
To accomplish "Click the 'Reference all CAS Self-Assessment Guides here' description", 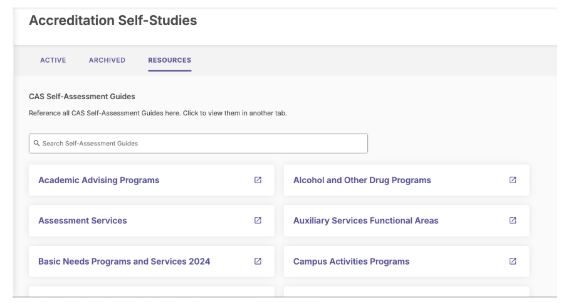I will click(x=158, y=113).
